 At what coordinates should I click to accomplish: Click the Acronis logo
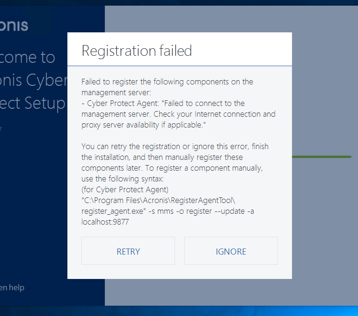click(x=14, y=25)
